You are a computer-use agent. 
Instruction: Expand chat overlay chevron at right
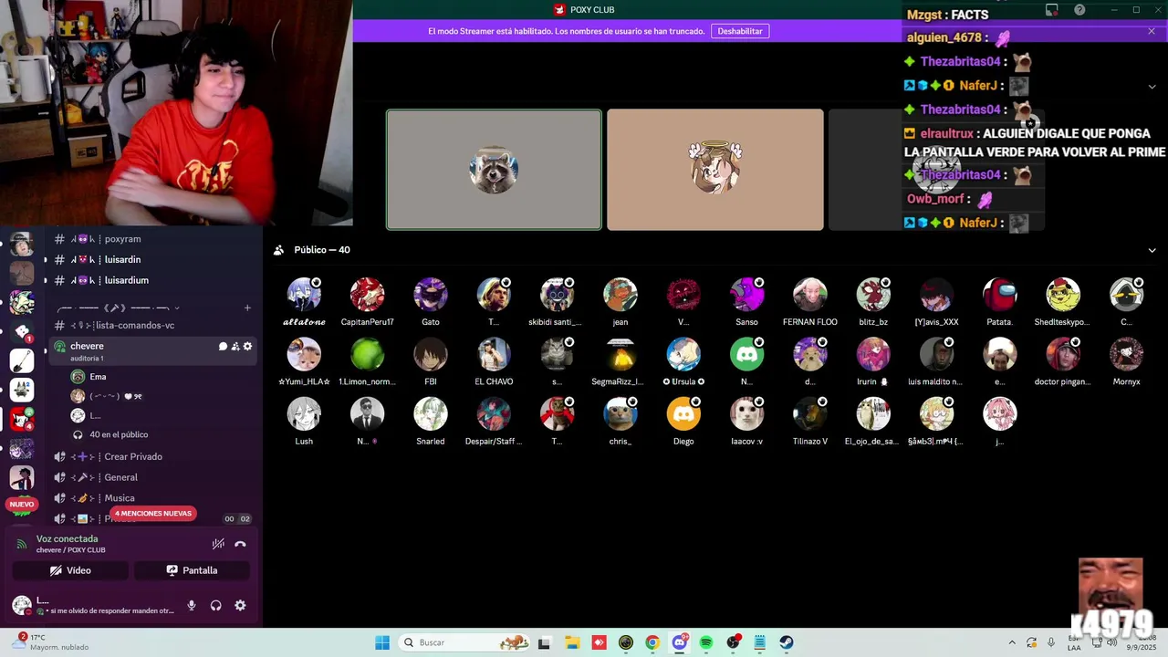(1152, 87)
